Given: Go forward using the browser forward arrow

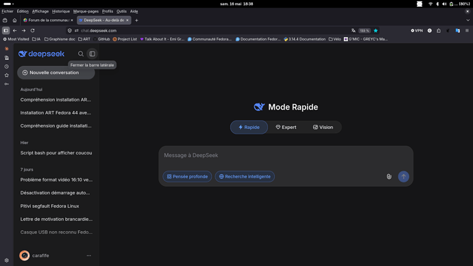Looking at the screenshot, I should [x=23, y=30].
